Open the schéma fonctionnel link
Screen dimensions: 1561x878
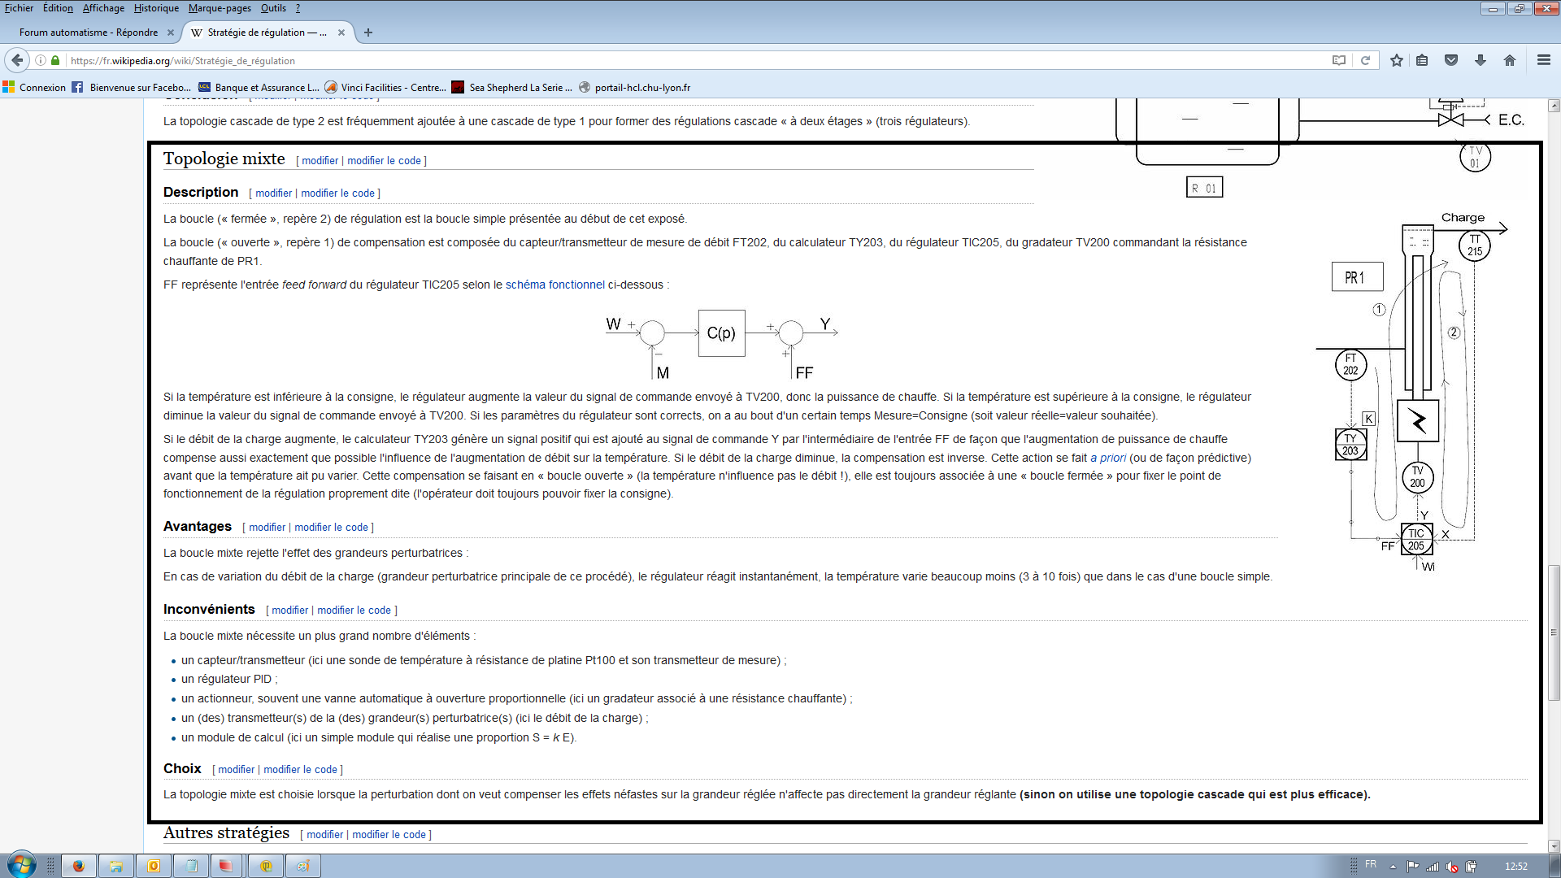[x=554, y=285]
